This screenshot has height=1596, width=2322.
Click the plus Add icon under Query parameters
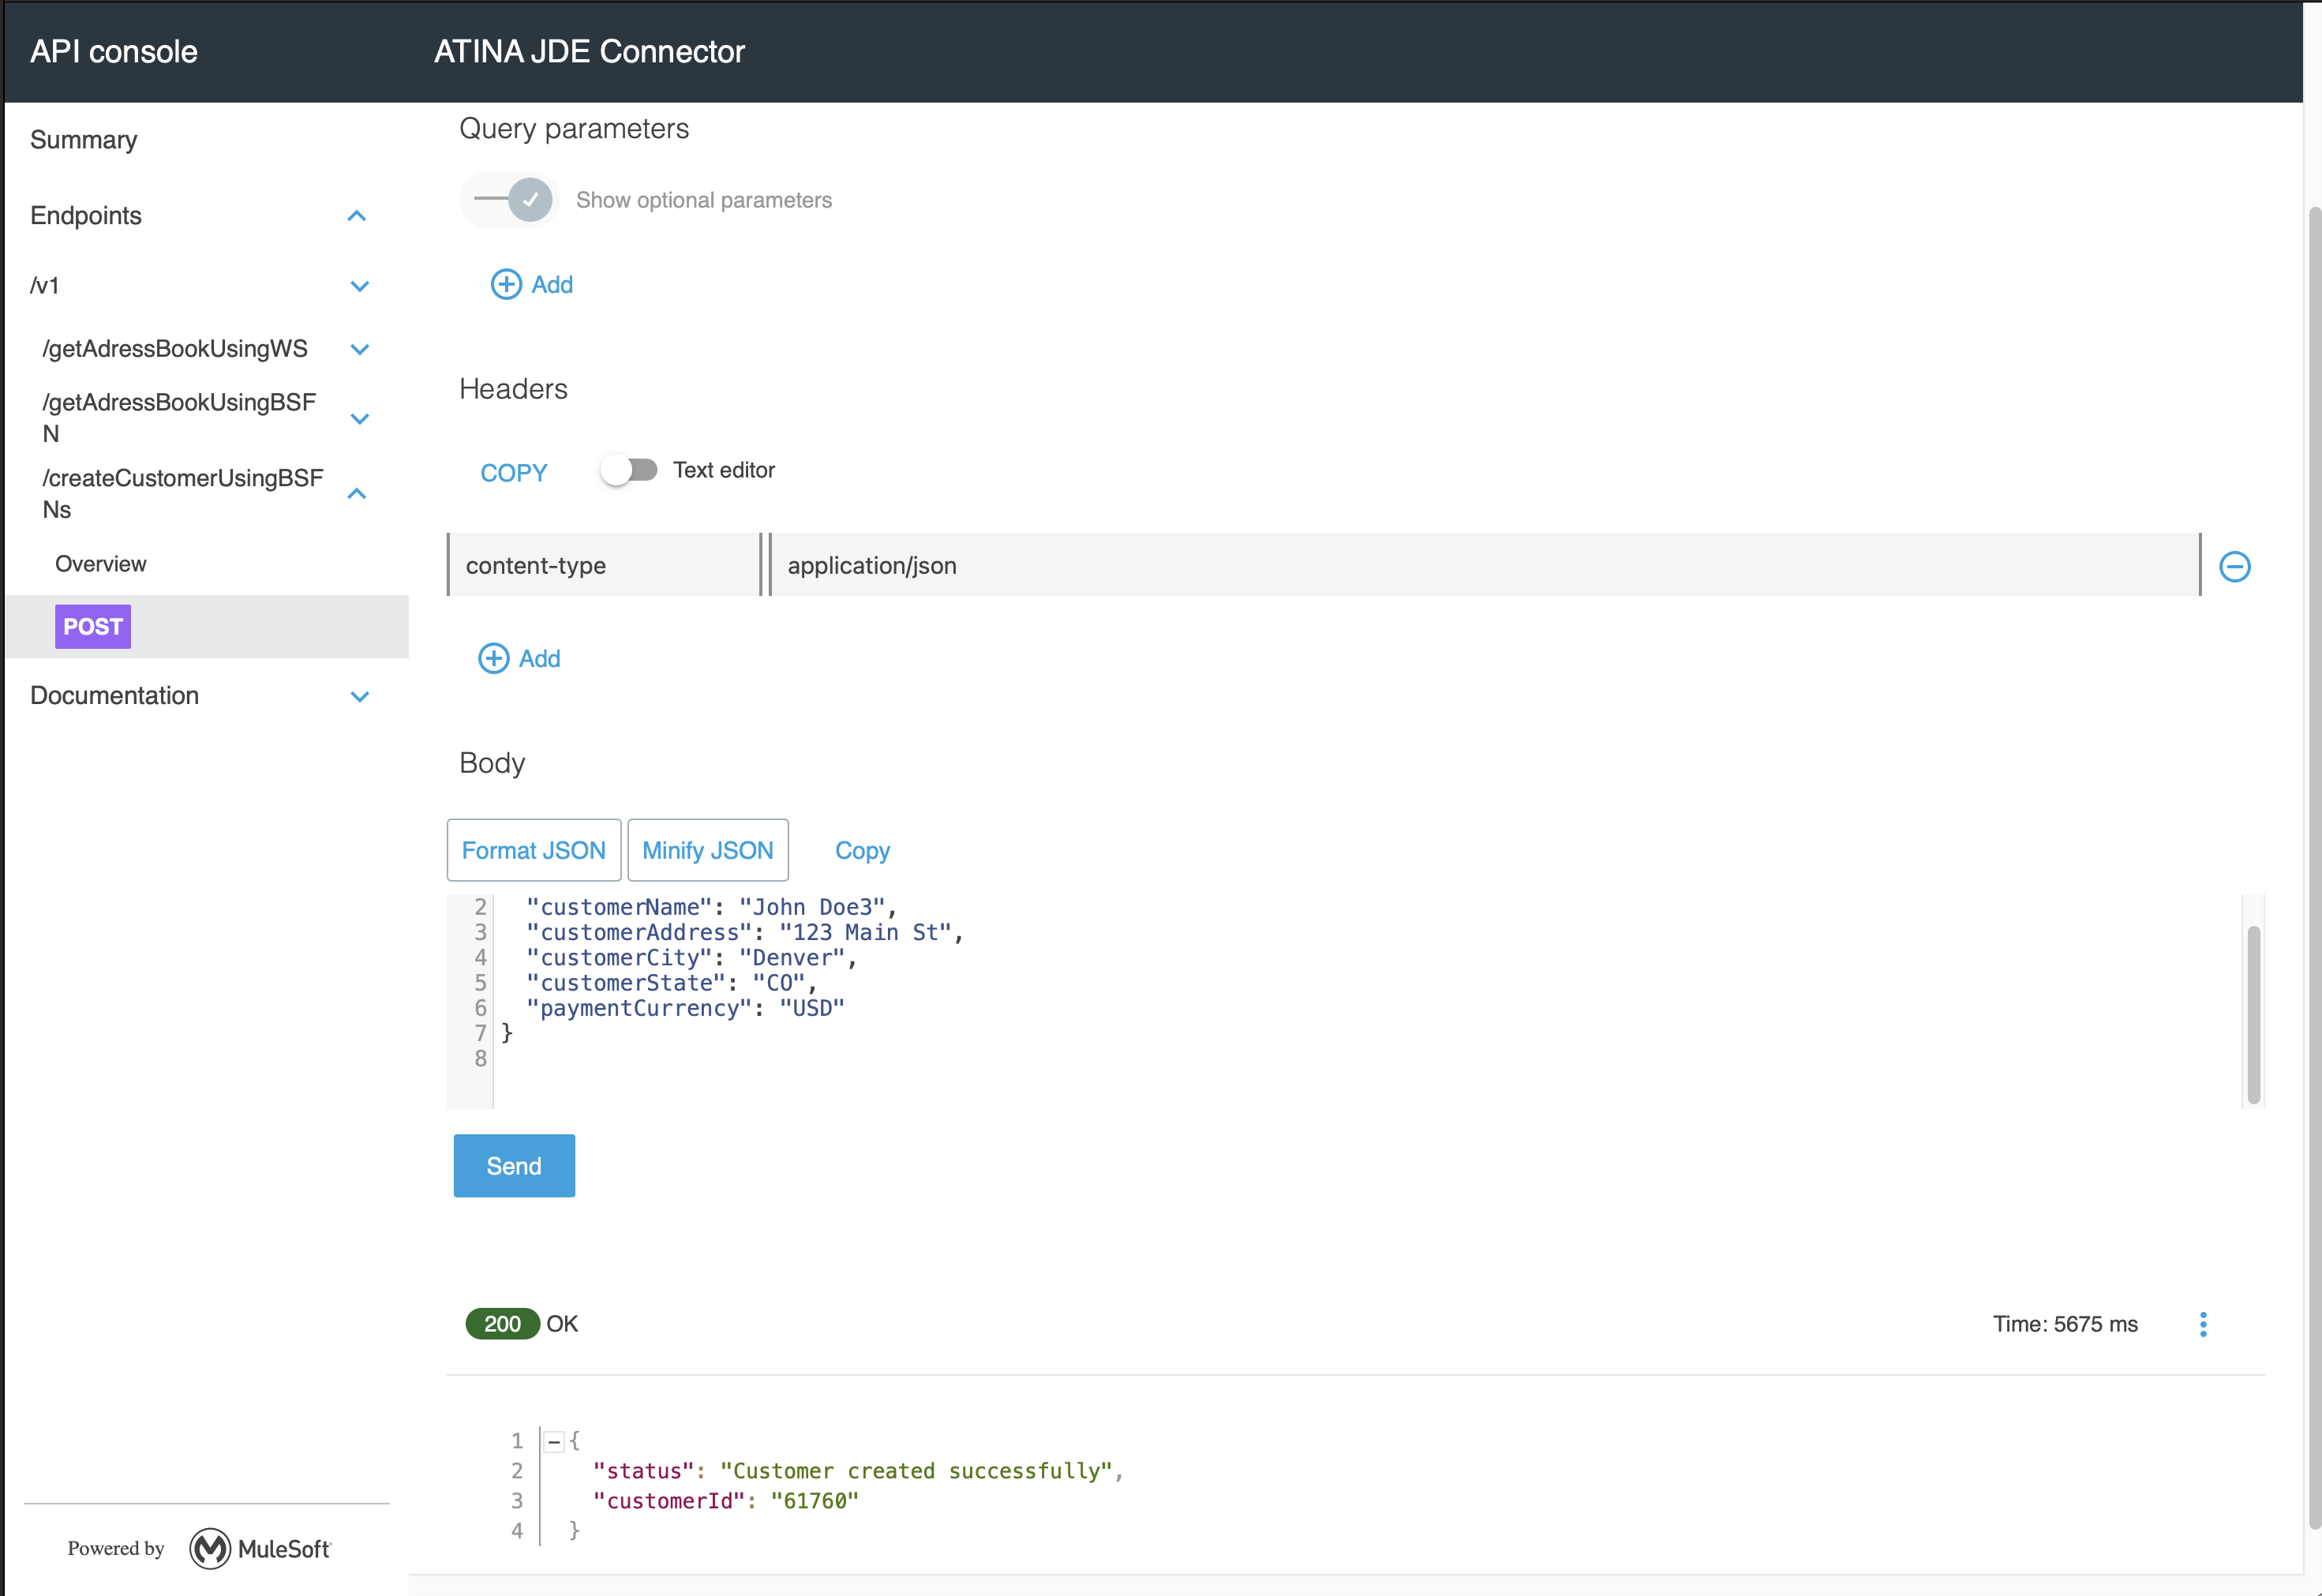pyautogui.click(x=506, y=284)
